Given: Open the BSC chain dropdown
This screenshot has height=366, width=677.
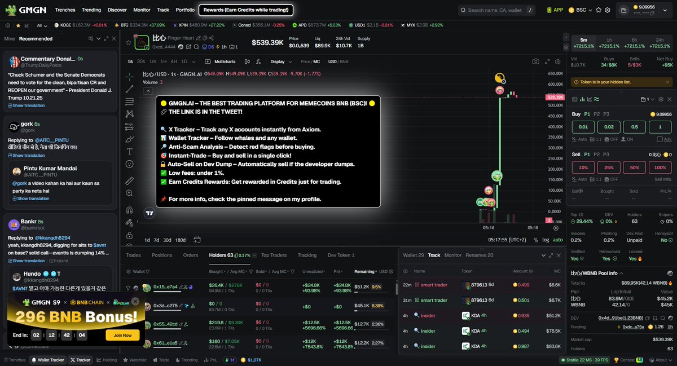Looking at the screenshot, I should click(581, 10).
